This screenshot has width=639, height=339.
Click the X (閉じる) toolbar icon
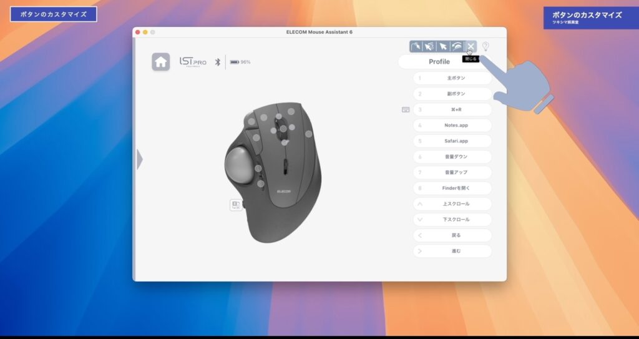click(471, 46)
